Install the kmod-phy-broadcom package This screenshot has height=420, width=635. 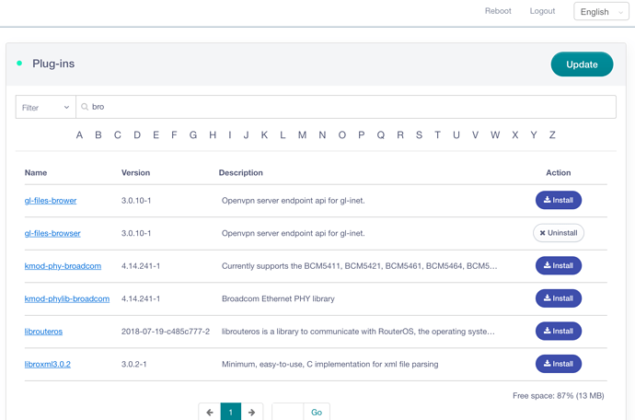pyautogui.click(x=559, y=265)
